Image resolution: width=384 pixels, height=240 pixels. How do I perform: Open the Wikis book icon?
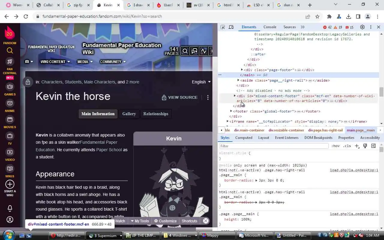coord(10,169)
